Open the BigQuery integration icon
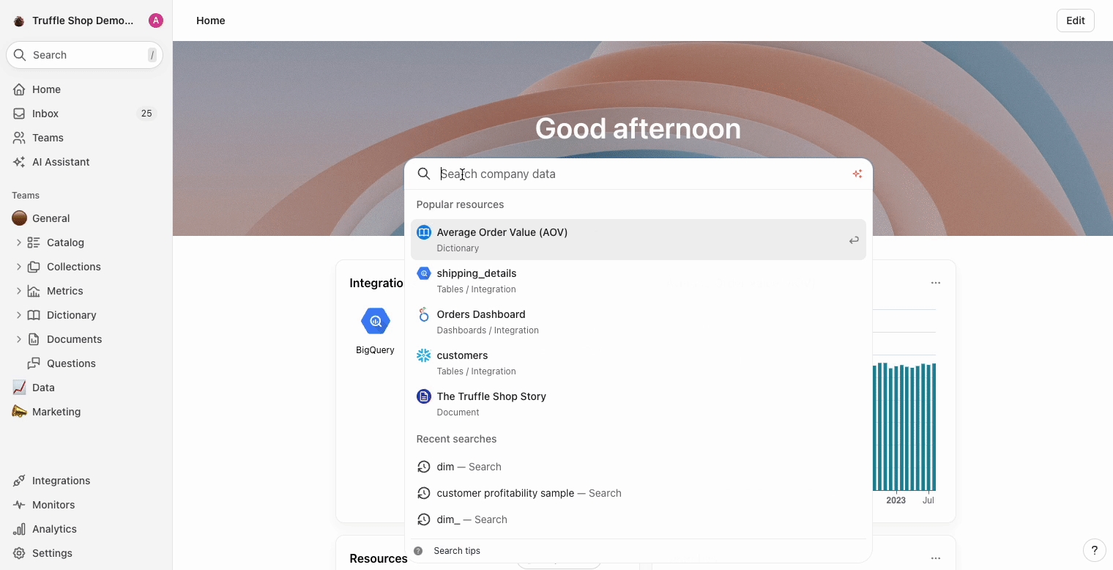The image size is (1113, 570). tap(375, 321)
